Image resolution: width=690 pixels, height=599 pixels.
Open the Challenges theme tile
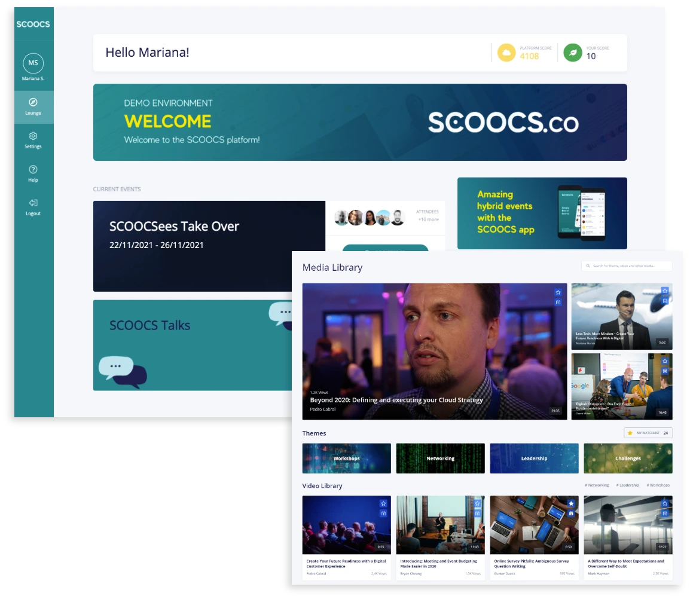click(628, 458)
